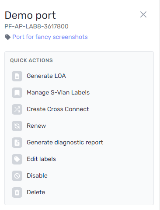Choose Disable from quick actions
The width and height of the screenshot is (160, 210).
click(37, 175)
